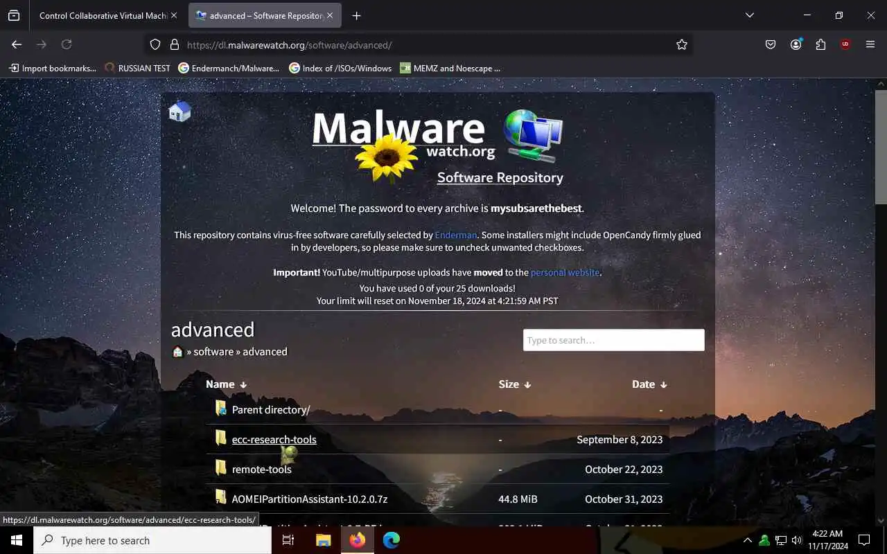887x554 pixels.
Task: Download AOMEIPartitionAssistant-10.2.0.7z
Action: pos(310,499)
